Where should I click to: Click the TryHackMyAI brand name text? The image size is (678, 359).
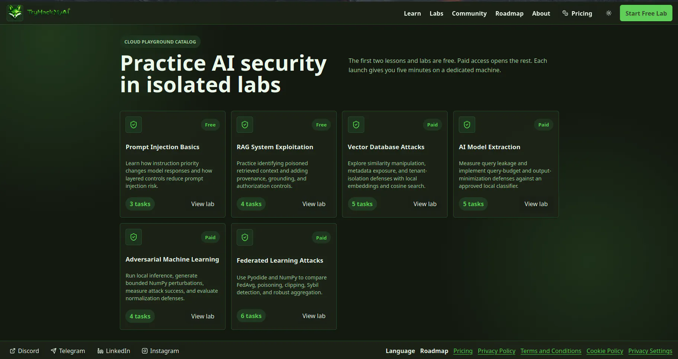[49, 12]
